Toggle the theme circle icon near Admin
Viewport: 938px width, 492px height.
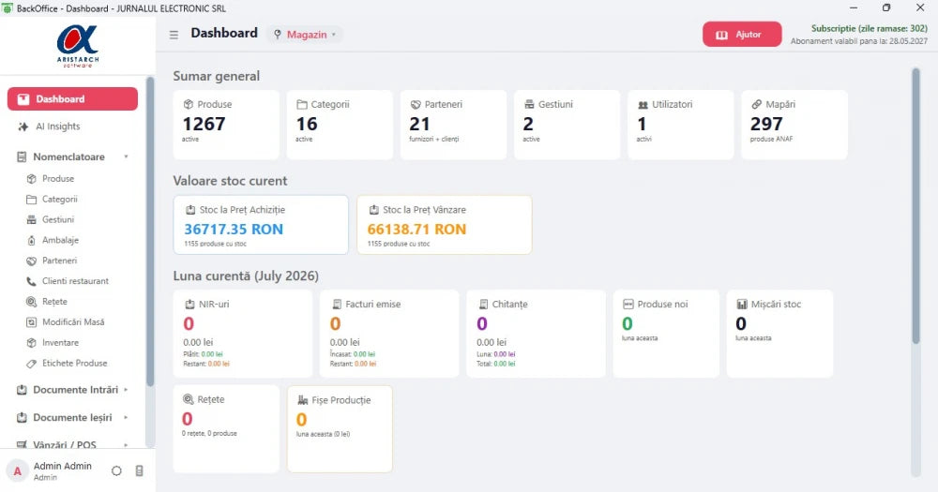[x=116, y=471]
